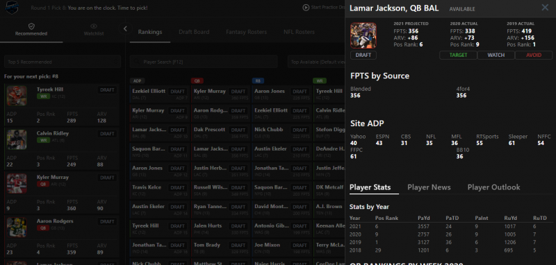Viewport: 556px width, 265px height.
Task: Draft Ezekiel Elliott in the ADP column
Action: 178,92
